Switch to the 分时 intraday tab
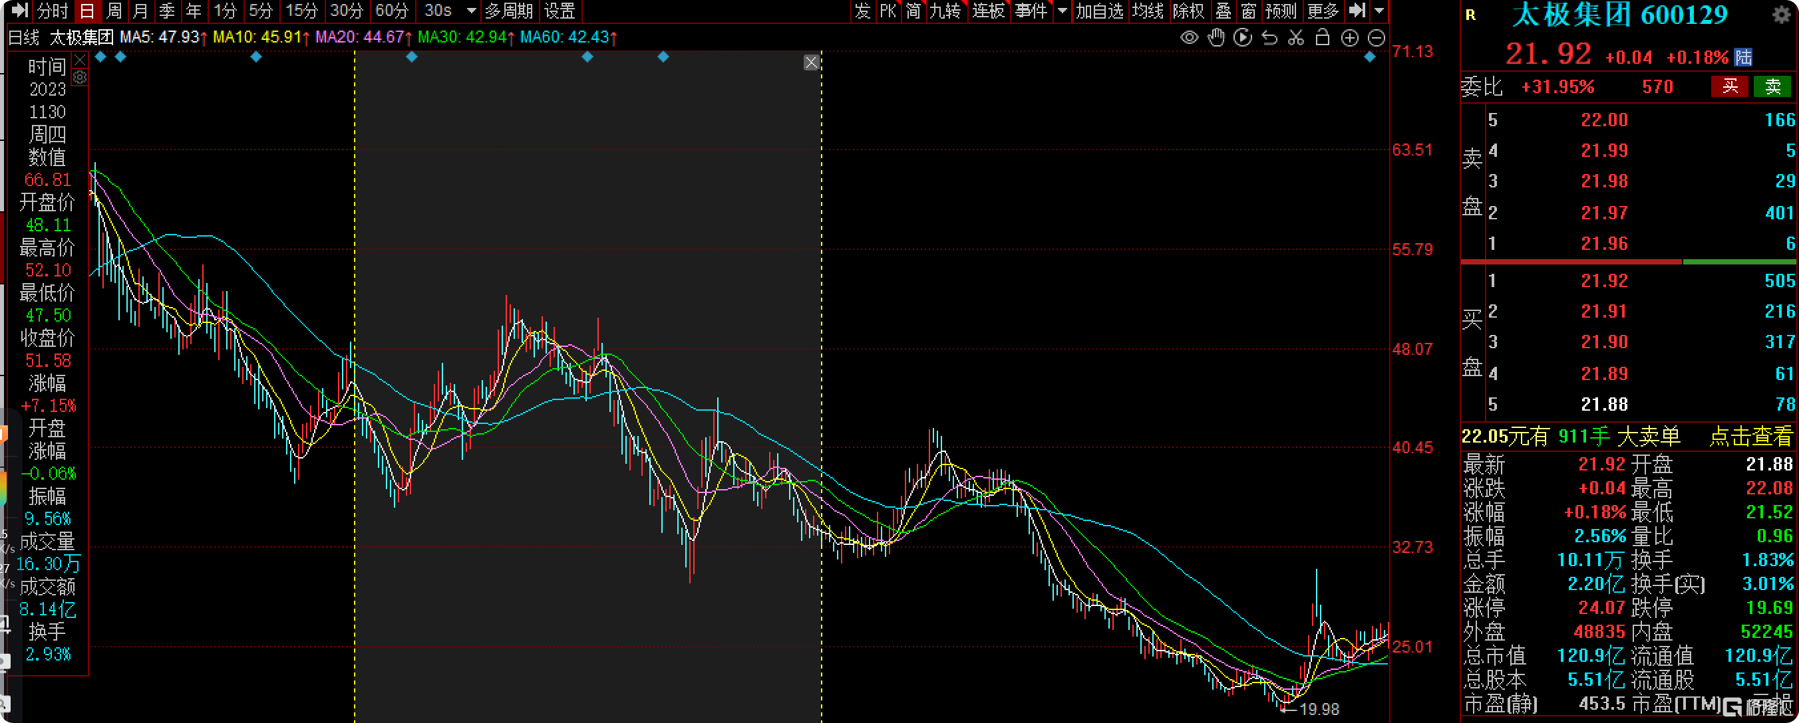 (53, 11)
